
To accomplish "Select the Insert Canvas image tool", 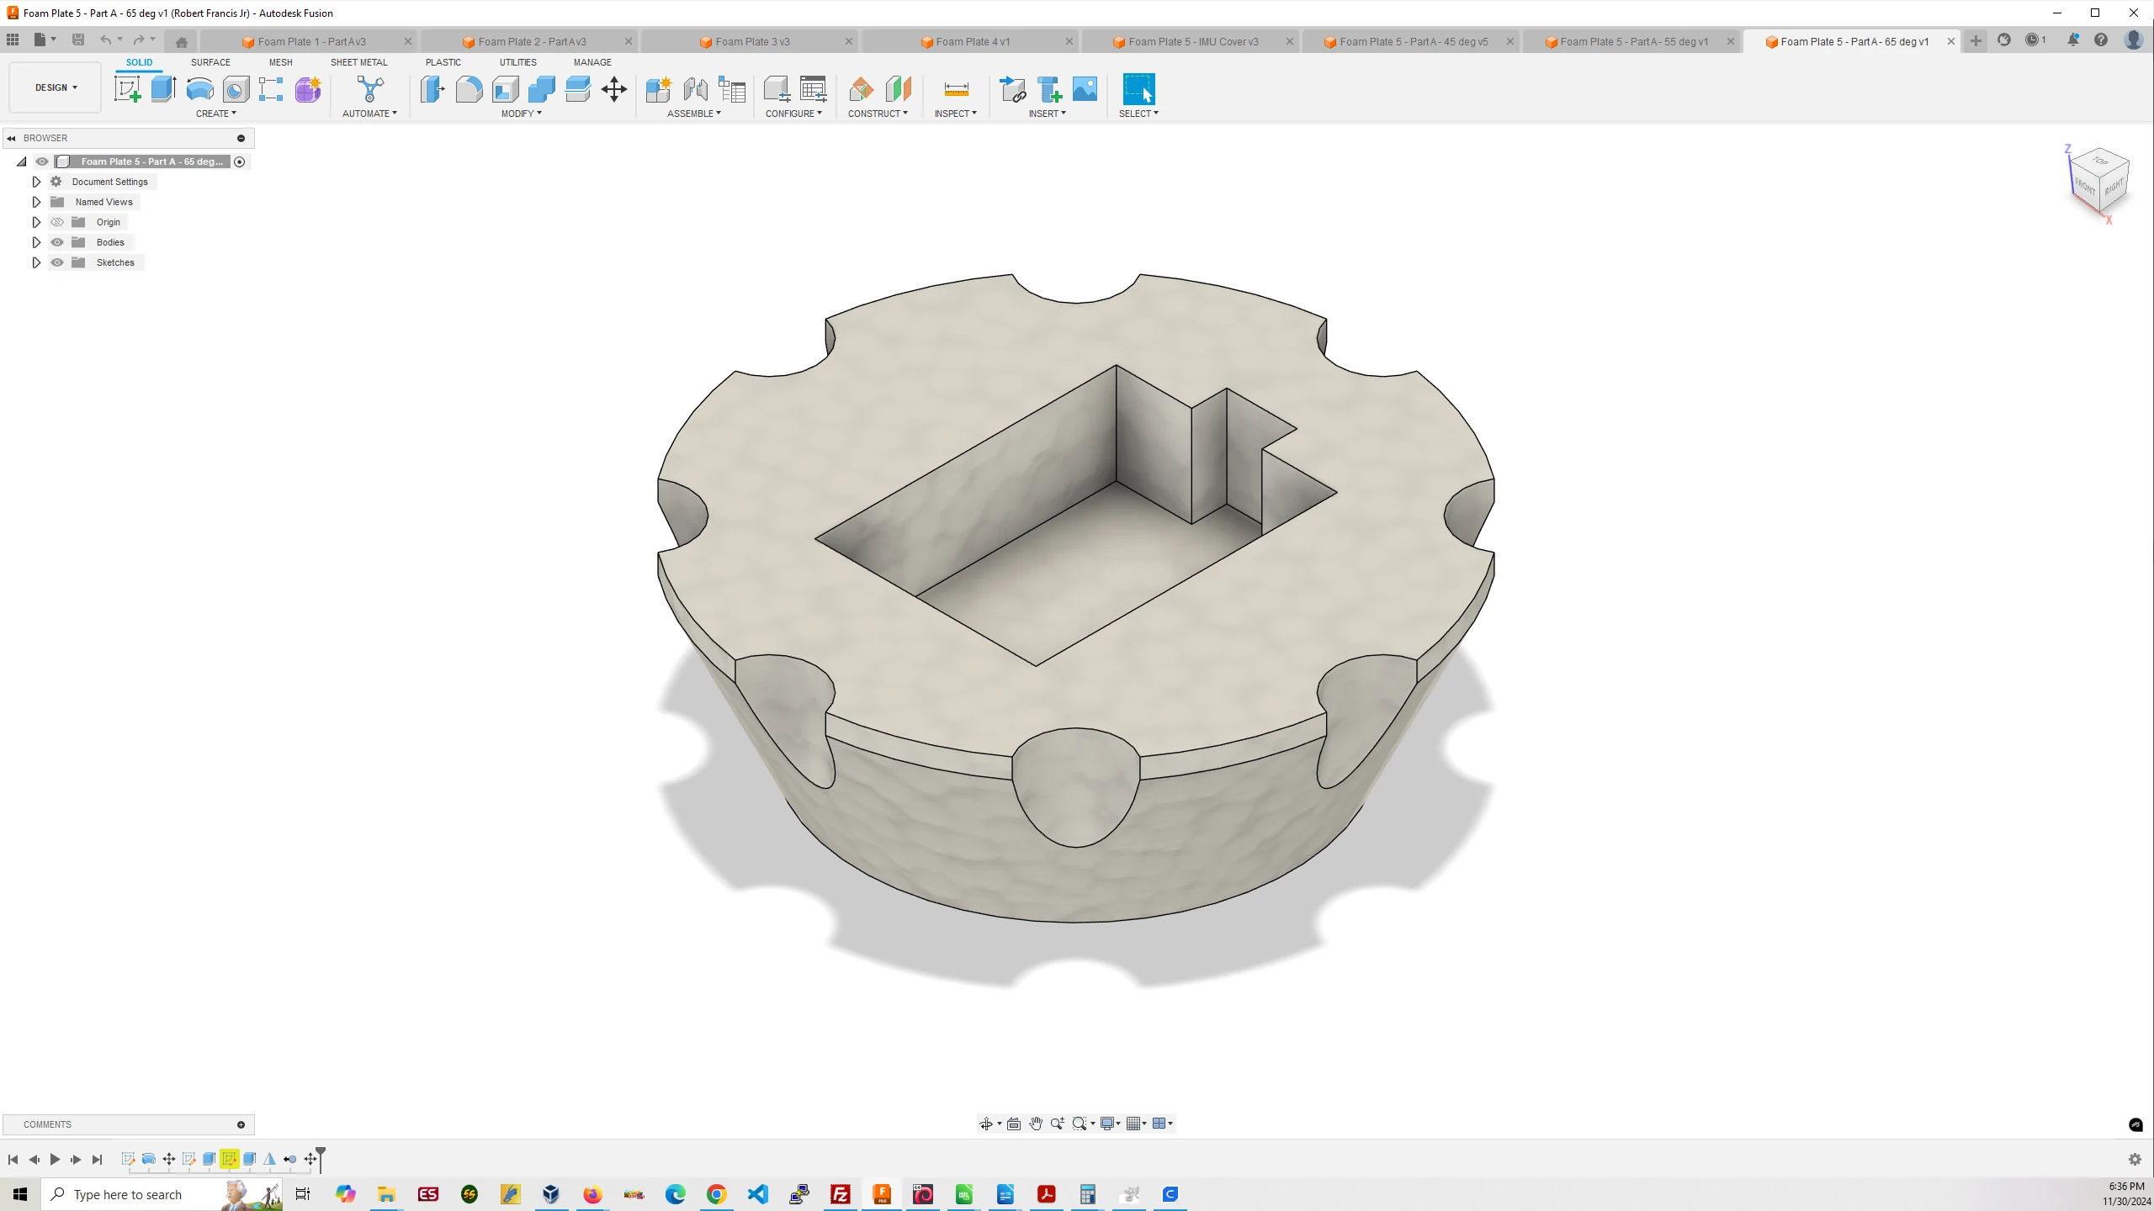I will [x=1085, y=89].
